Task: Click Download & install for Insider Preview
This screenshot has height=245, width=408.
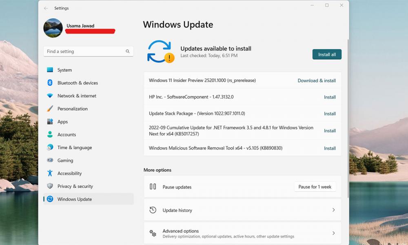Action: tap(317, 80)
